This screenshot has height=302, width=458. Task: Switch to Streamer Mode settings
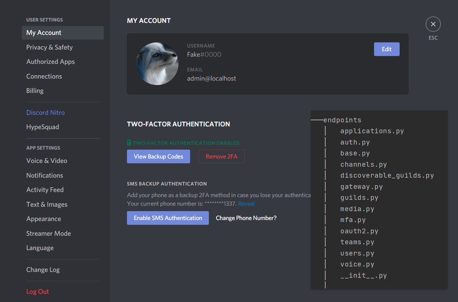(x=48, y=234)
